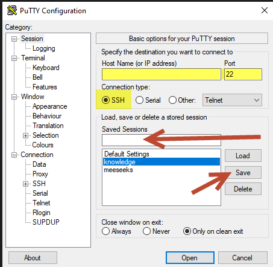Go to the Proxy settings panel
This screenshot has width=273, height=267.
40,174
